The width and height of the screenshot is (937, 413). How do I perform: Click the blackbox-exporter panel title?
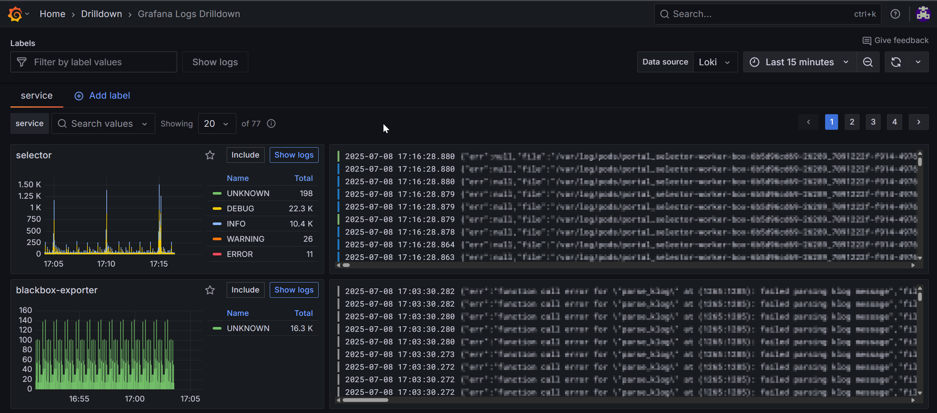(x=57, y=290)
